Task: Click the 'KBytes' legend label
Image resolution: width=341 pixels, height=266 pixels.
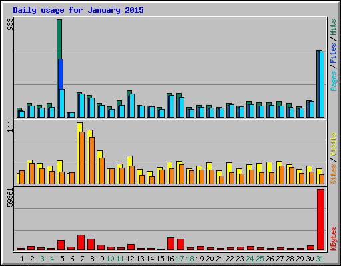Action: pos(334,239)
